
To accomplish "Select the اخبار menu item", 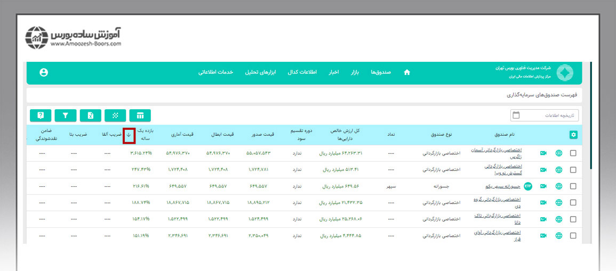I will (334, 72).
